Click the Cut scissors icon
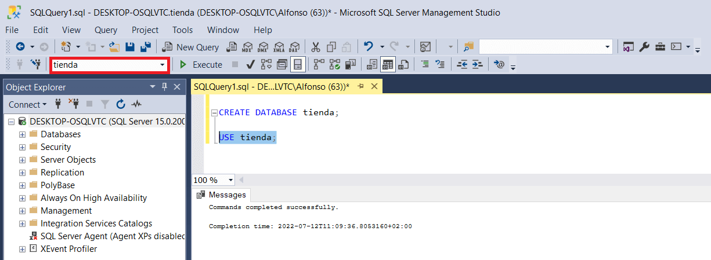Image resolution: width=711 pixels, height=260 pixels. point(316,47)
